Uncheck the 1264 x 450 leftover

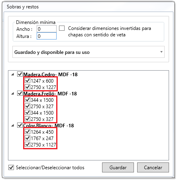[x=28, y=132]
